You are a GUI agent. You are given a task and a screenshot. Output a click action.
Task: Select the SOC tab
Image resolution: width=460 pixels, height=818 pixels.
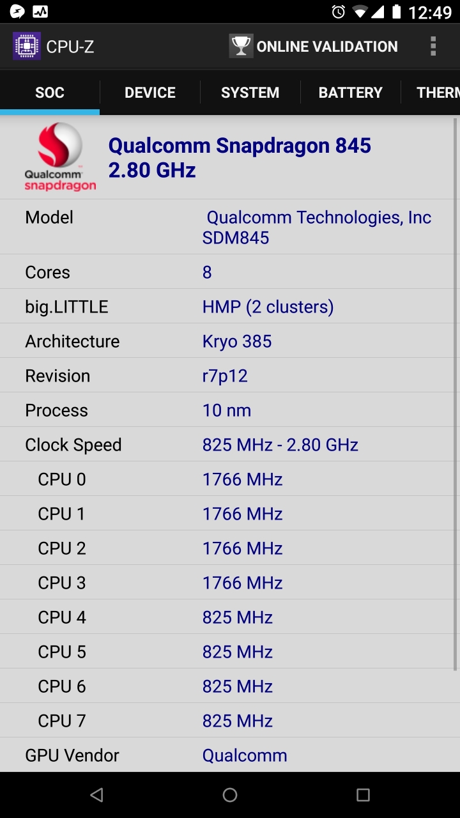tap(50, 93)
